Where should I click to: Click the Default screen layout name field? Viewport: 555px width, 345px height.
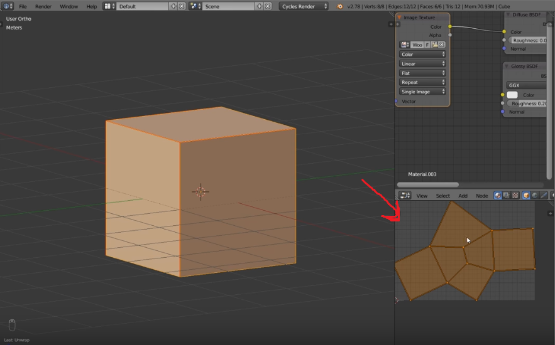[x=142, y=6]
